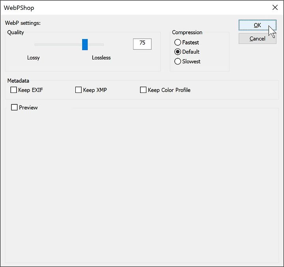
Task: Click the Lossy label under the slider
Action: pos(33,57)
